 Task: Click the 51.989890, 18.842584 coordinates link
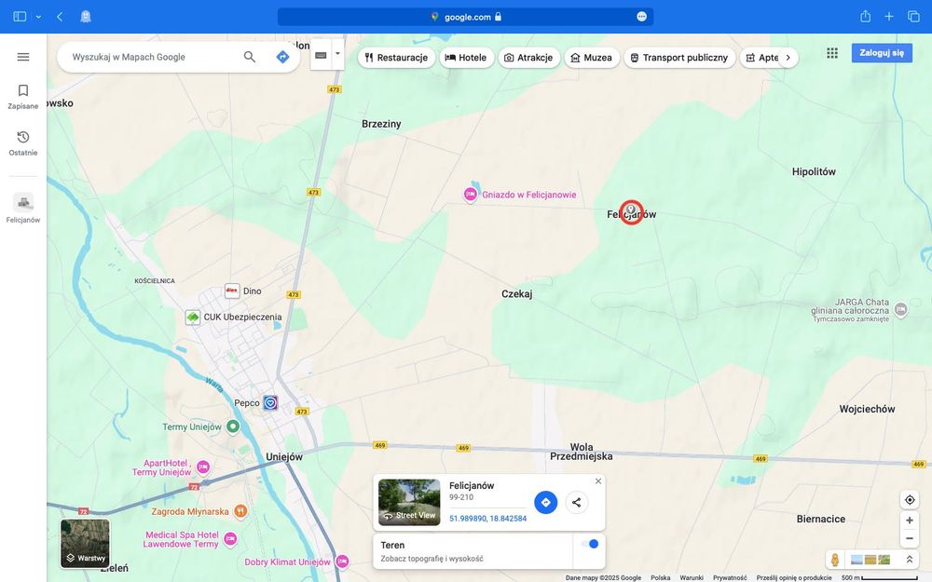tap(488, 519)
